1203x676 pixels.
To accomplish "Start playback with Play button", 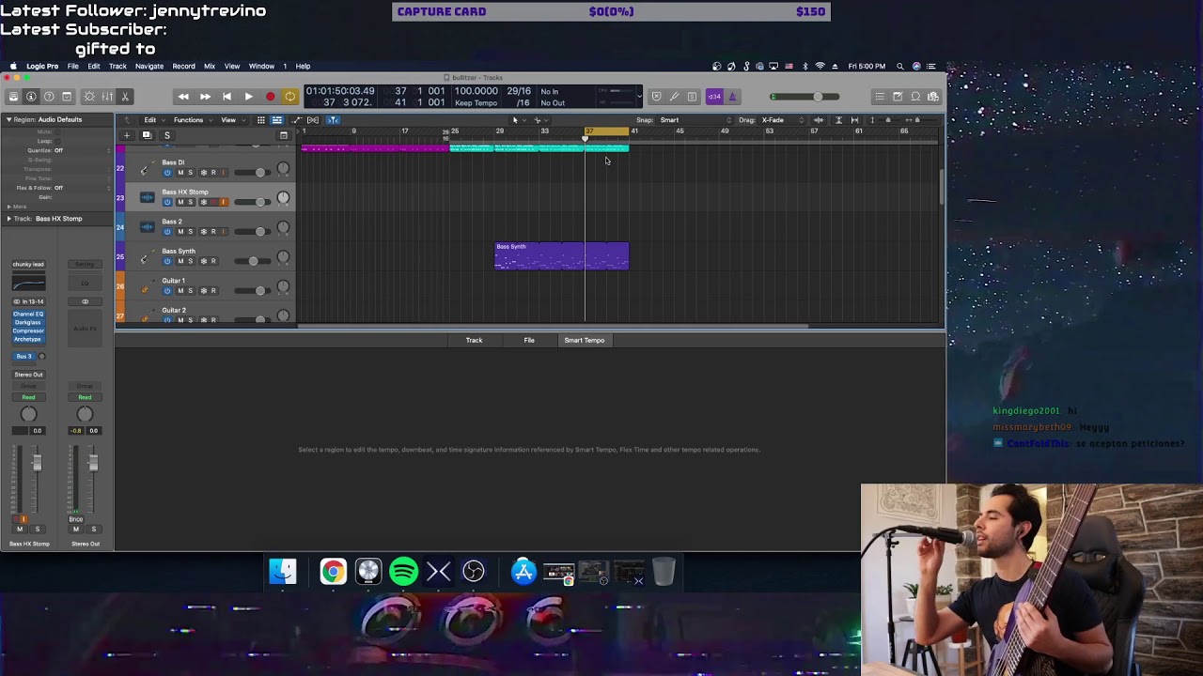I will [248, 97].
